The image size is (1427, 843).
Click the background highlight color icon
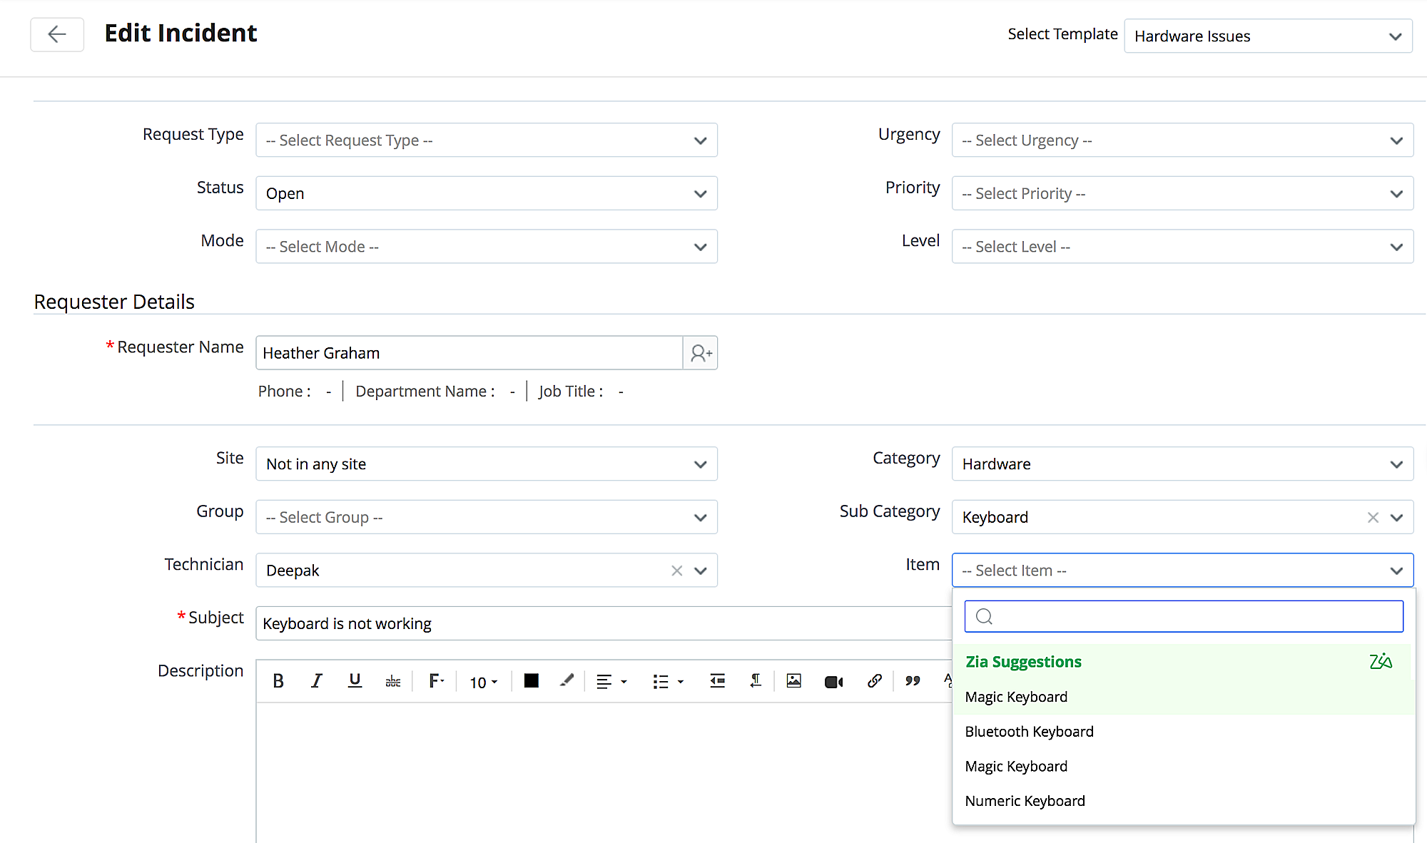(567, 681)
